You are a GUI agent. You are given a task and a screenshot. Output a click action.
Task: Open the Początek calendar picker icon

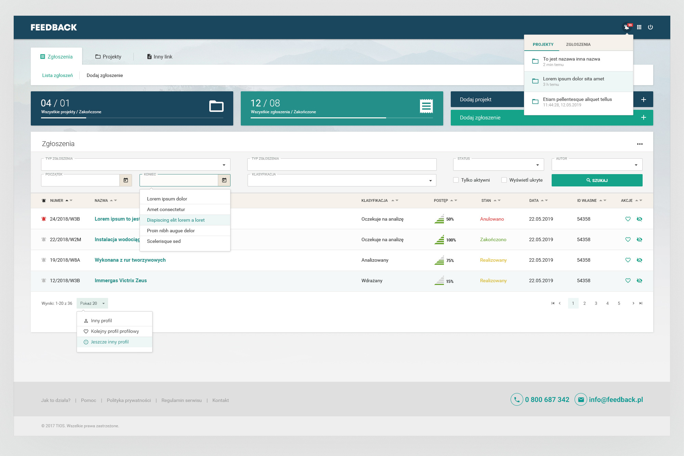tap(126, 180)
